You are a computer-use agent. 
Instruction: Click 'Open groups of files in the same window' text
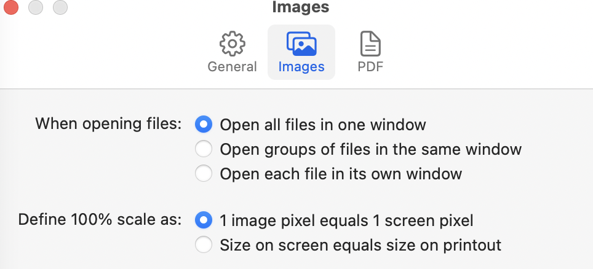[x=371, y=149]
